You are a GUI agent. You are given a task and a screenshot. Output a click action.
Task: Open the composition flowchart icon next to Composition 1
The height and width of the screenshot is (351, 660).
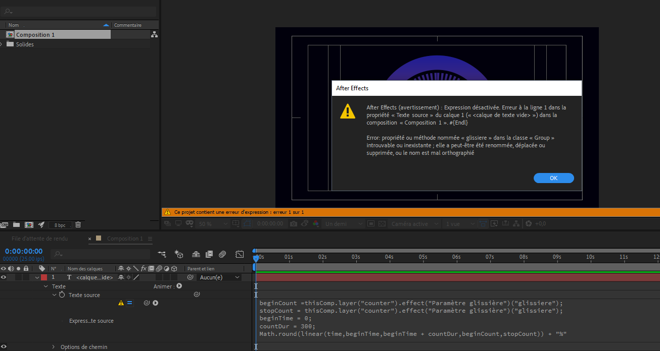coord(154,35)
